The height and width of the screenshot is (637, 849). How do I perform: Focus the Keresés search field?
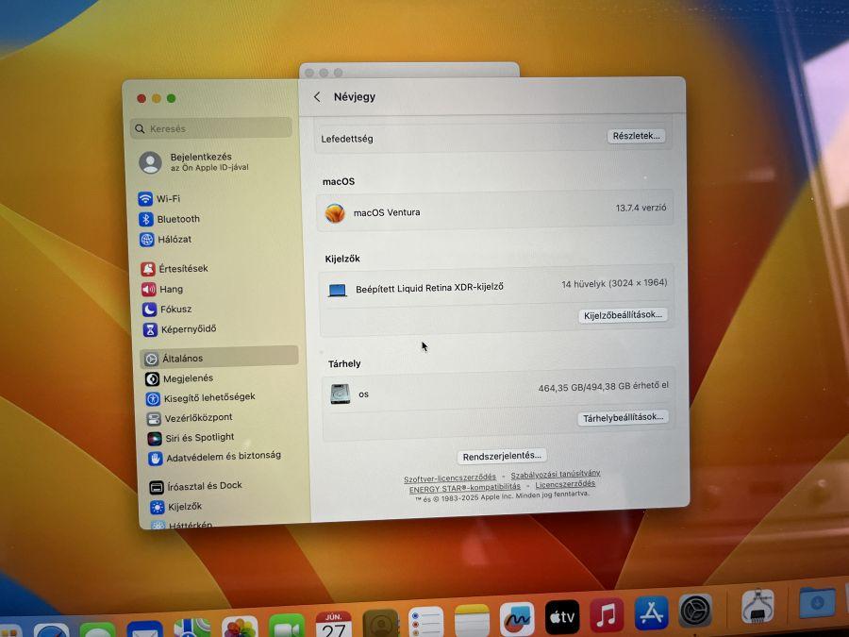pos(211,128)
